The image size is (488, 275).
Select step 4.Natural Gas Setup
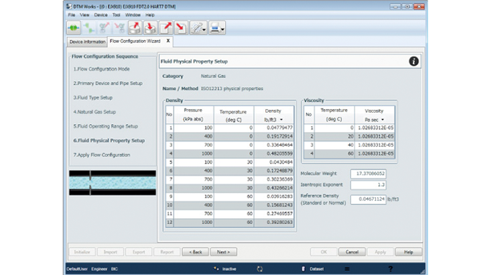point(95,111)
